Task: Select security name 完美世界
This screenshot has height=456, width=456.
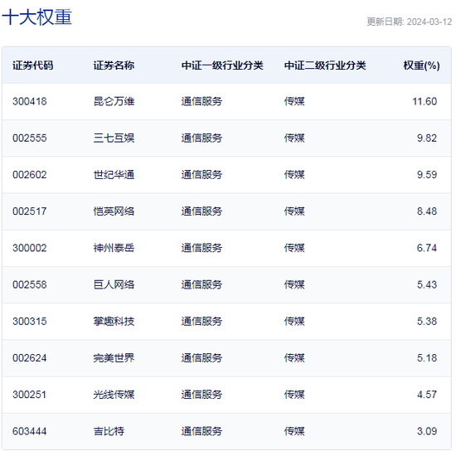Action: (x=114, y=358)
